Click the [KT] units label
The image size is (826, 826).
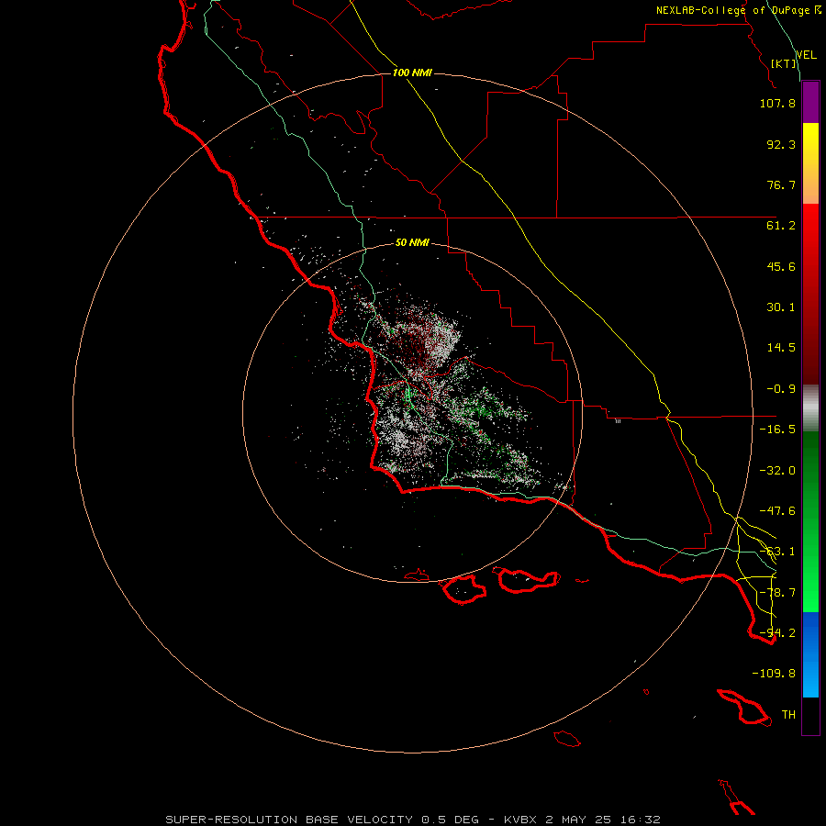(x=784, y=63)
